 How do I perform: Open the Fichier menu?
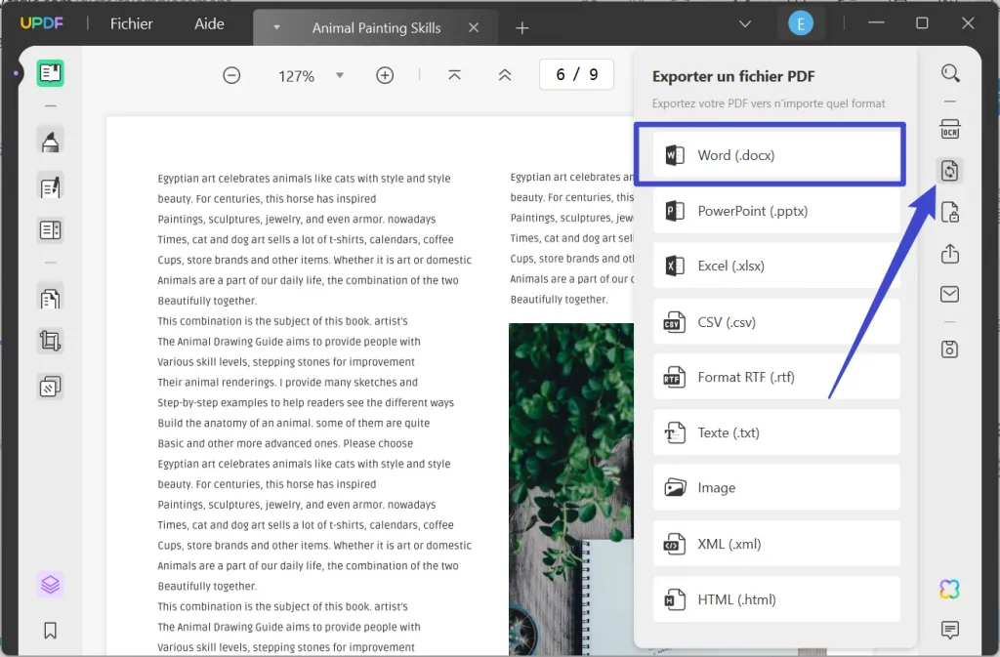click(x=131, y=23)
